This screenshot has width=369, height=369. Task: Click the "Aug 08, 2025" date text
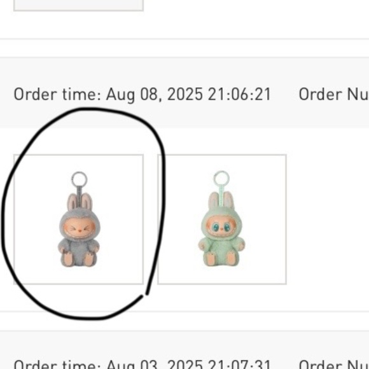pyautogui.click(x=155, y=95)
